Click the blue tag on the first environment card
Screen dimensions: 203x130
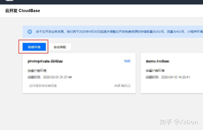click(127, 61)
